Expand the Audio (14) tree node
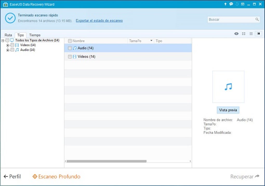The image size is (265, 186). pos(8,50)
